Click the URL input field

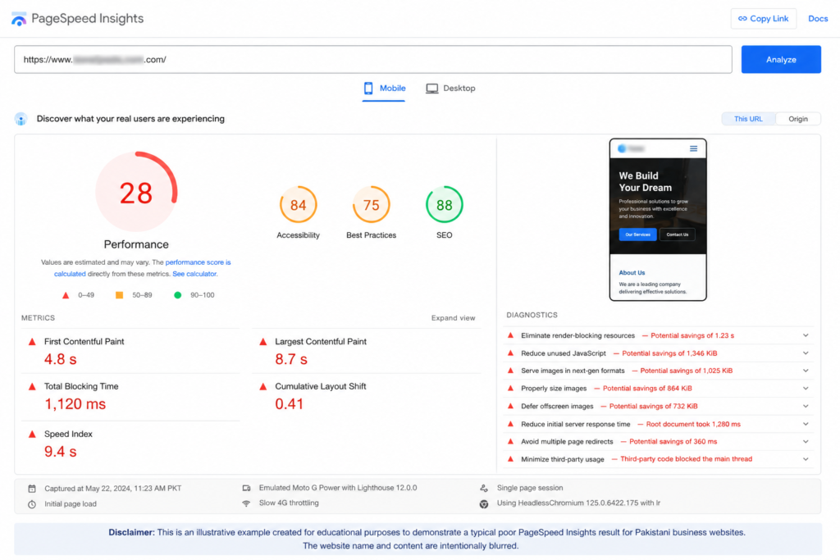click(373, 59)
